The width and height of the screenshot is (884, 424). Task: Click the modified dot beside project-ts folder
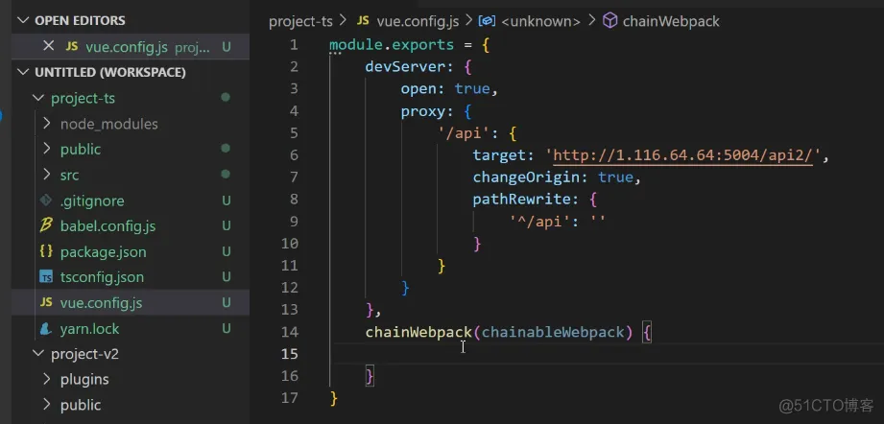[x=226, y=98]
